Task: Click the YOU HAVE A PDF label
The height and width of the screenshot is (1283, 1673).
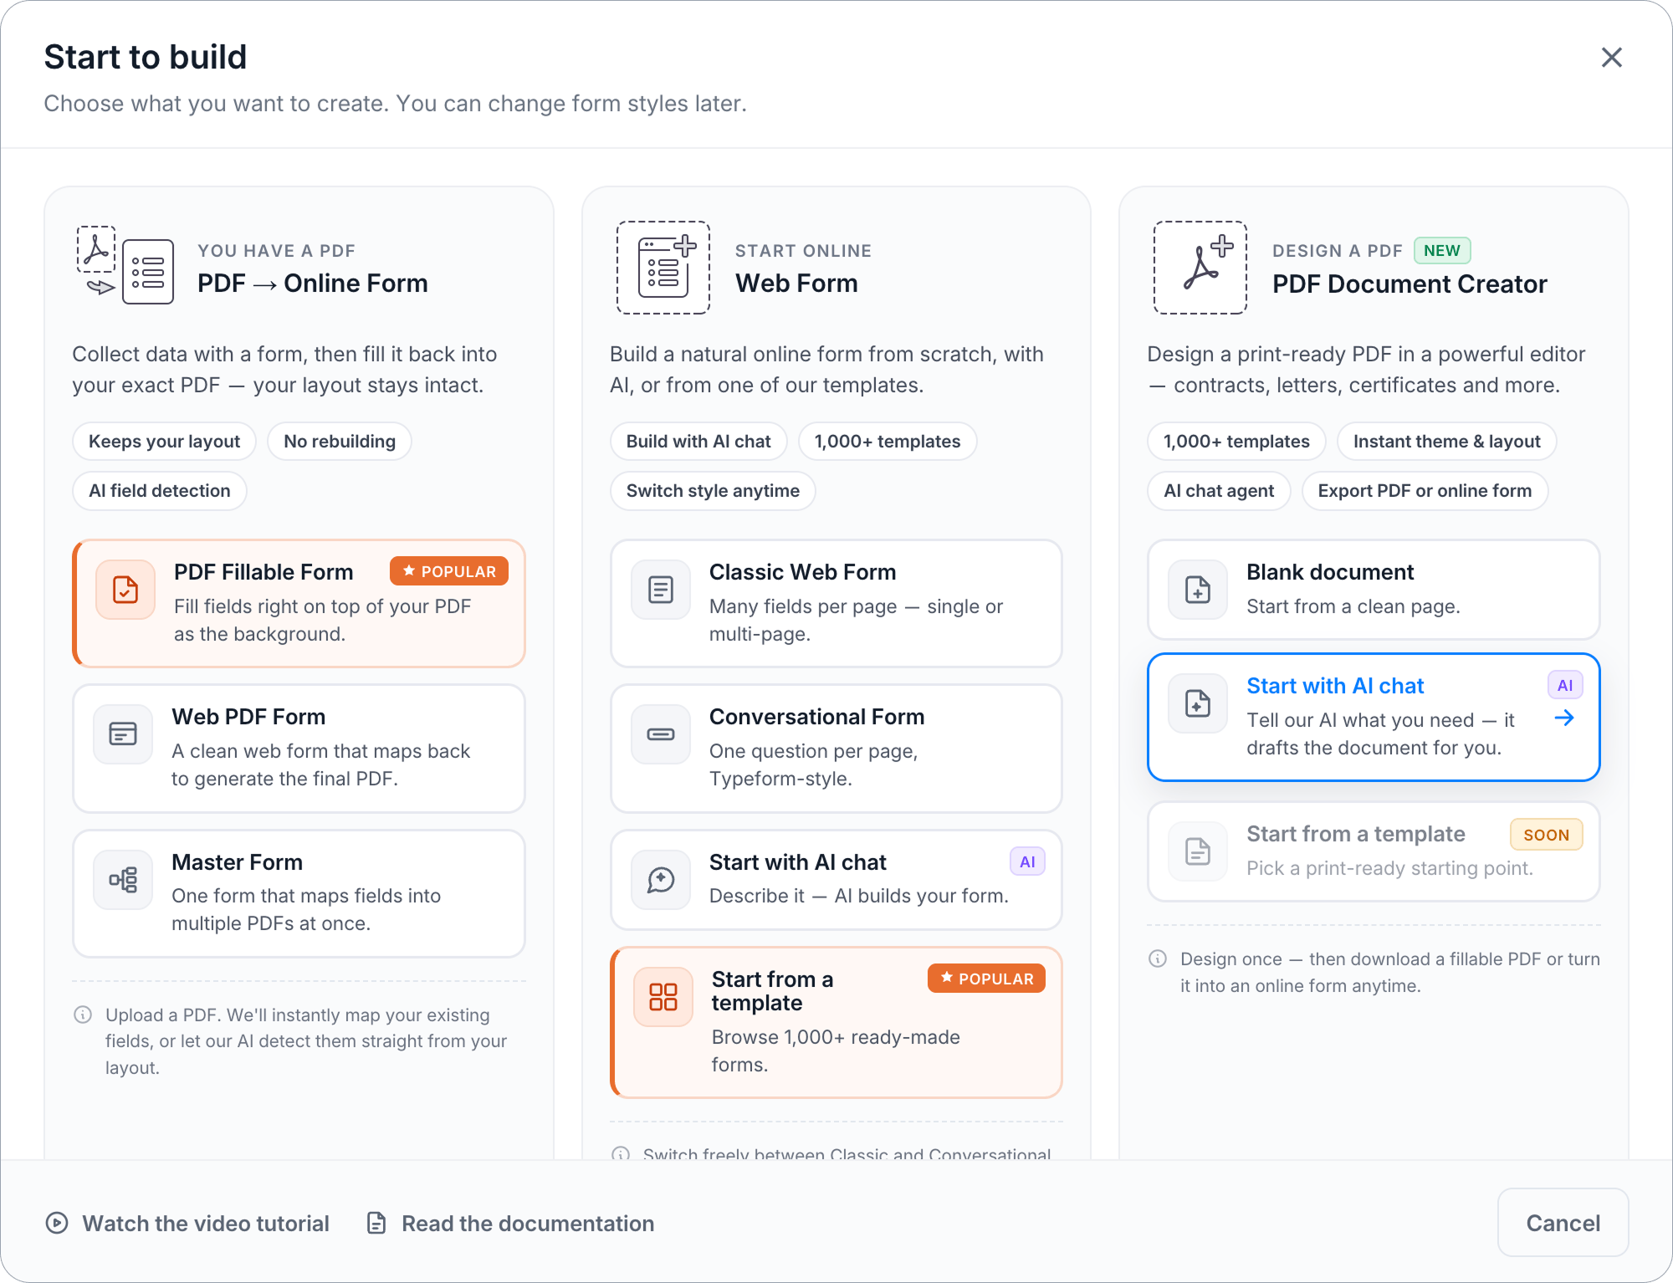Action: tap(276, 251)
